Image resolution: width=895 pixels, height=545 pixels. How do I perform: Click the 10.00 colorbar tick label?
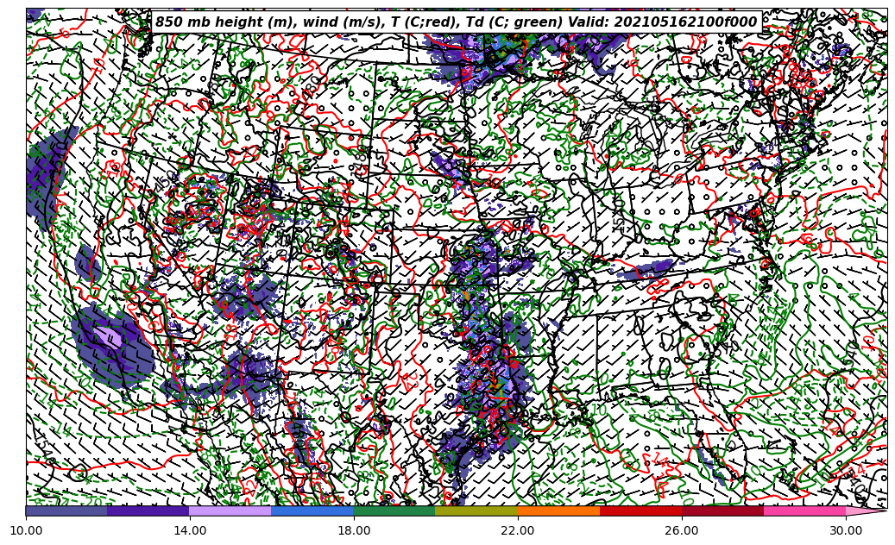(26, 531)
